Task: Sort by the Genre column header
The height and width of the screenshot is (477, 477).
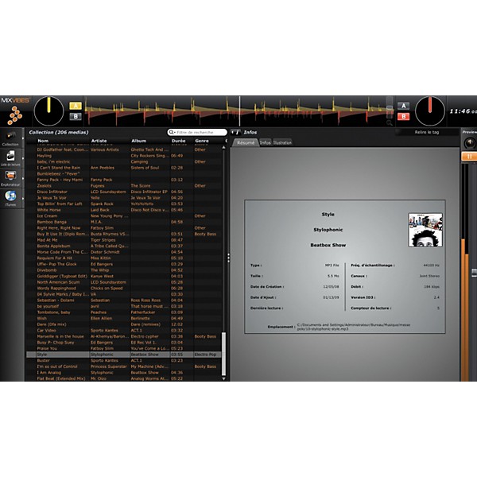Action: tap(202, 141)
